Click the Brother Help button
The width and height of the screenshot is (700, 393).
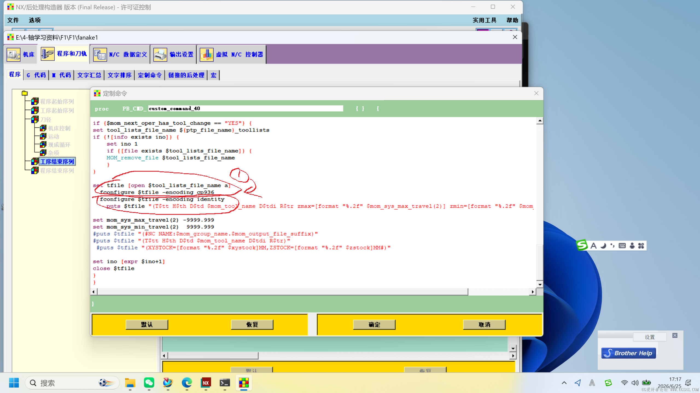[x=628, y=353]
